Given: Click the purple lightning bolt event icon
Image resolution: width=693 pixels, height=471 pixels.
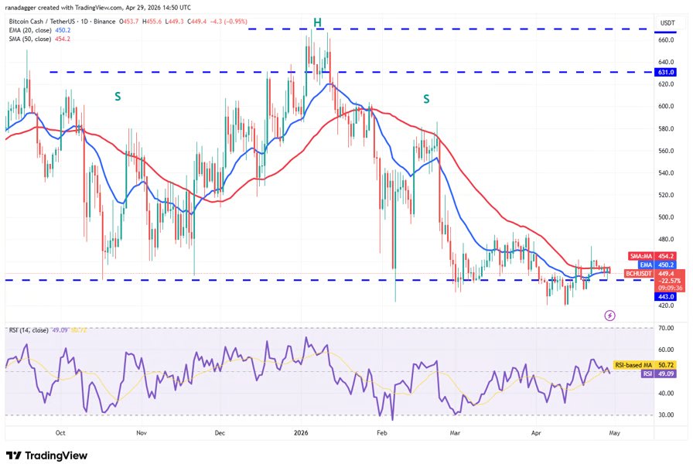Looking at the screenshot, I should [x=610, y=316].
